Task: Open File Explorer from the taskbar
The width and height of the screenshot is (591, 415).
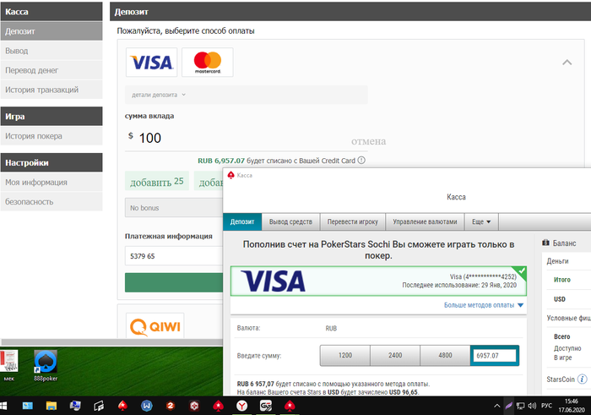Action: (x=52, y=406)
